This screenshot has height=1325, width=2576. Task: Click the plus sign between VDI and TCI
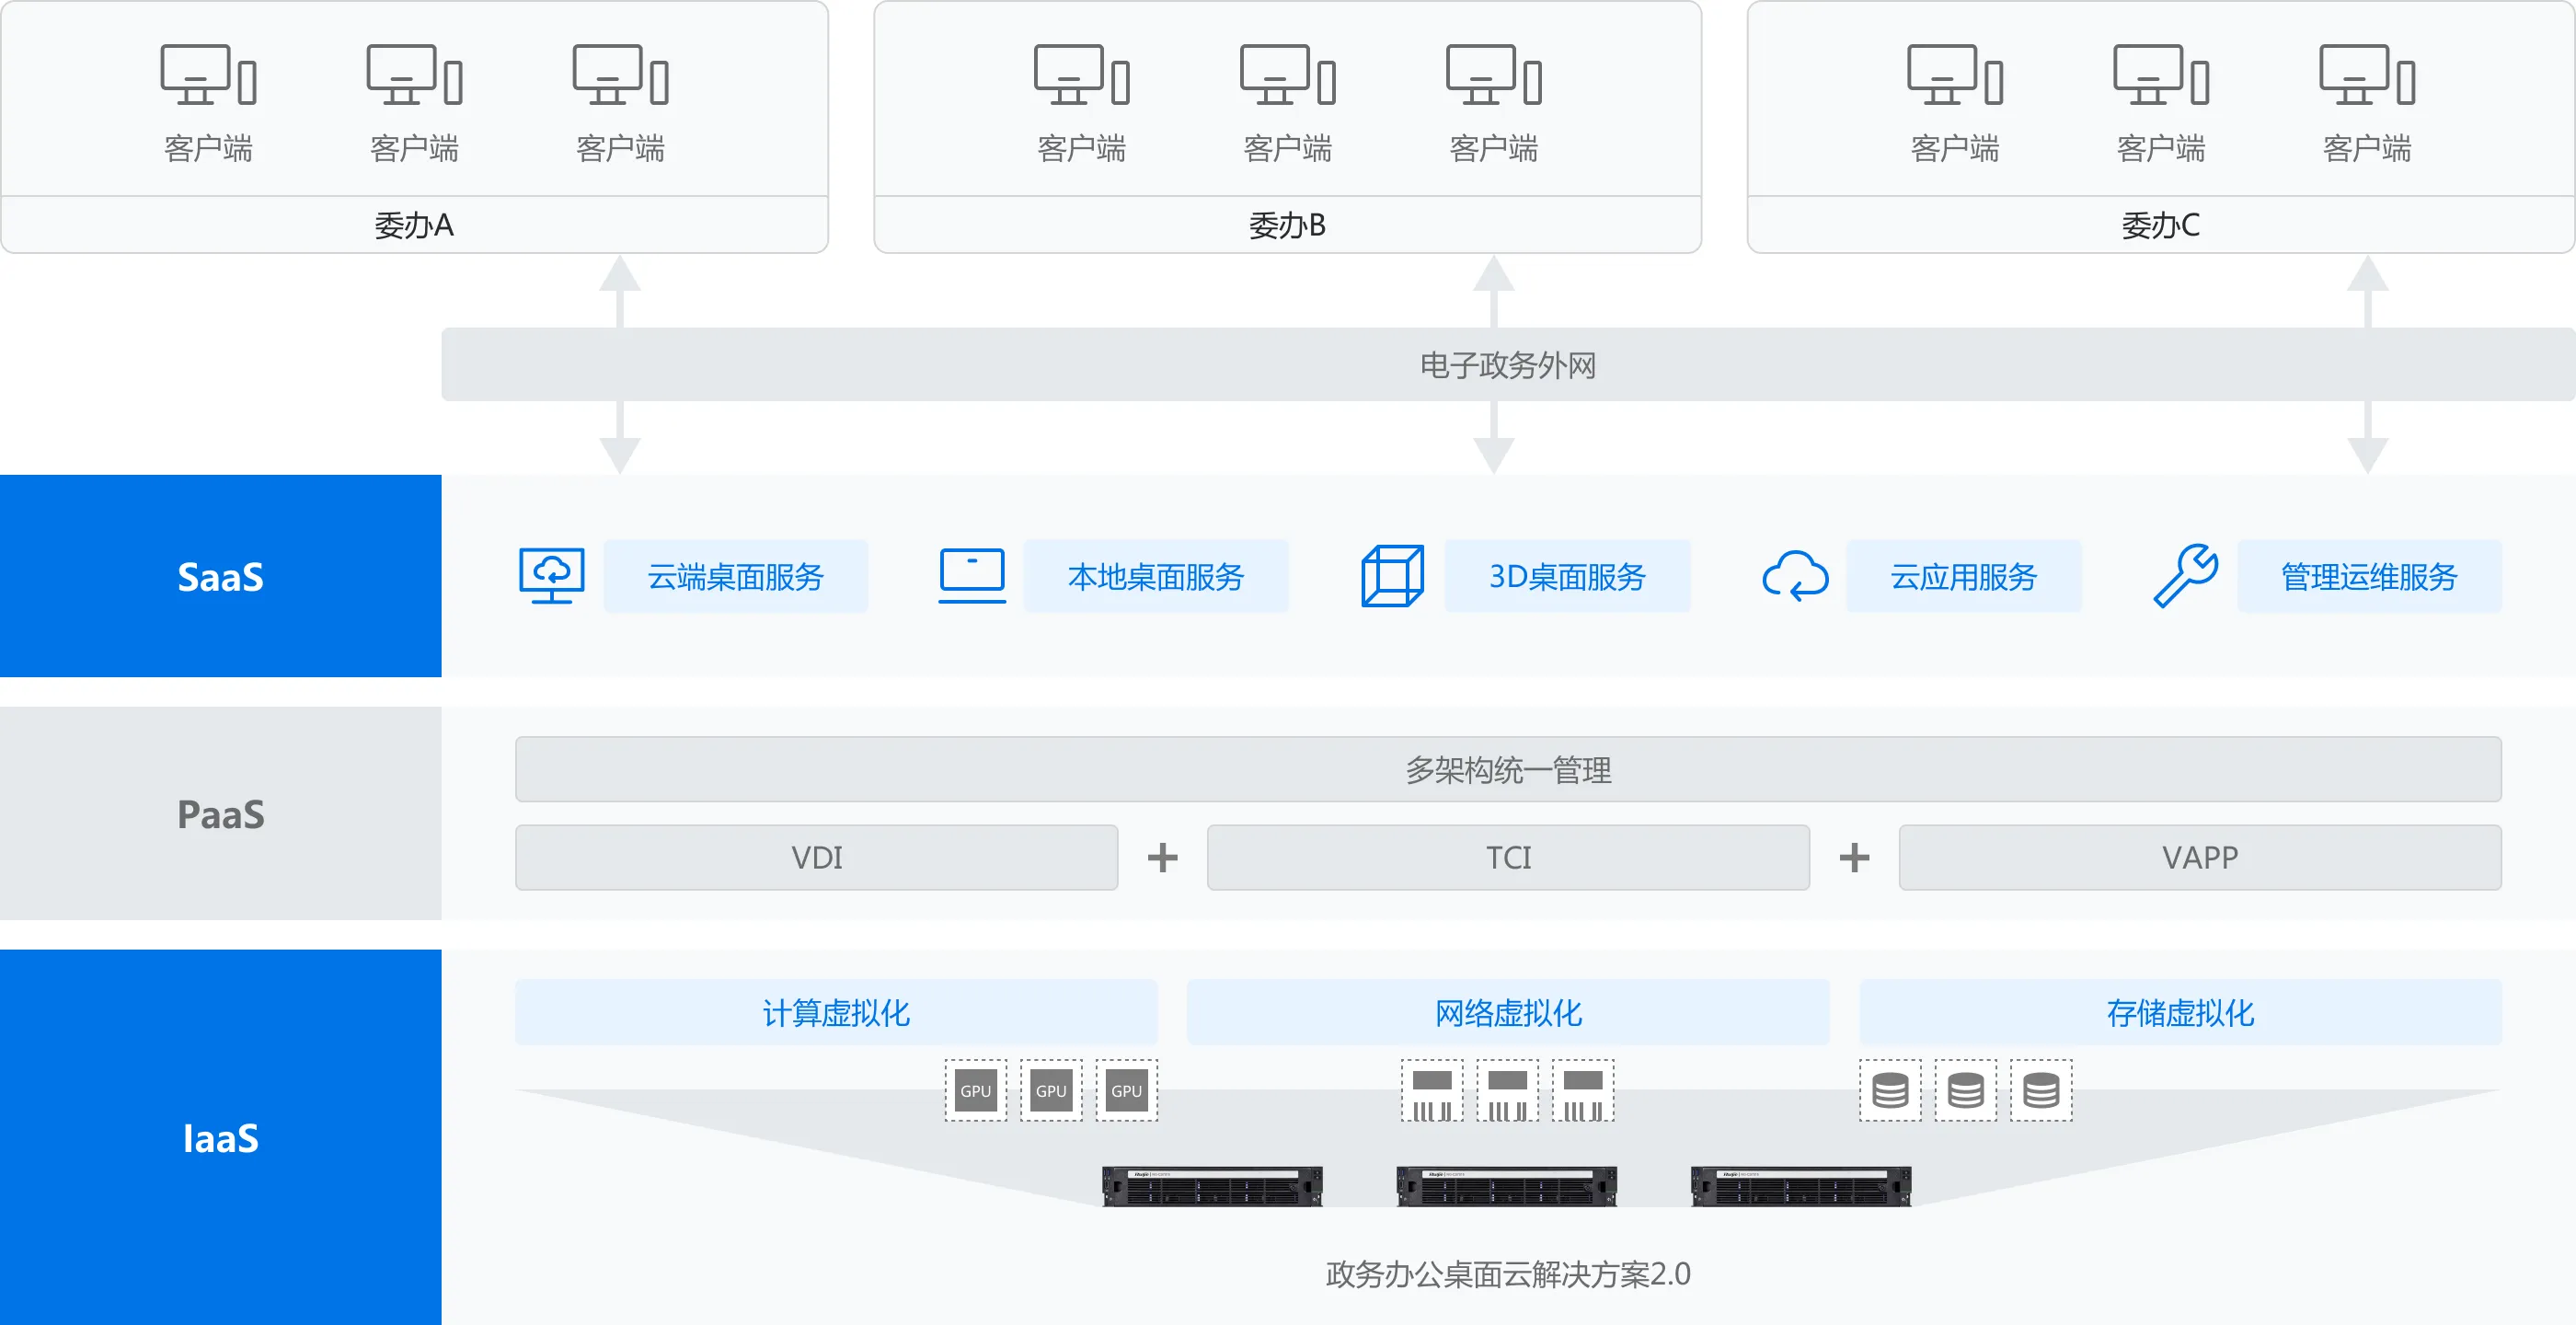(1161, 857)
